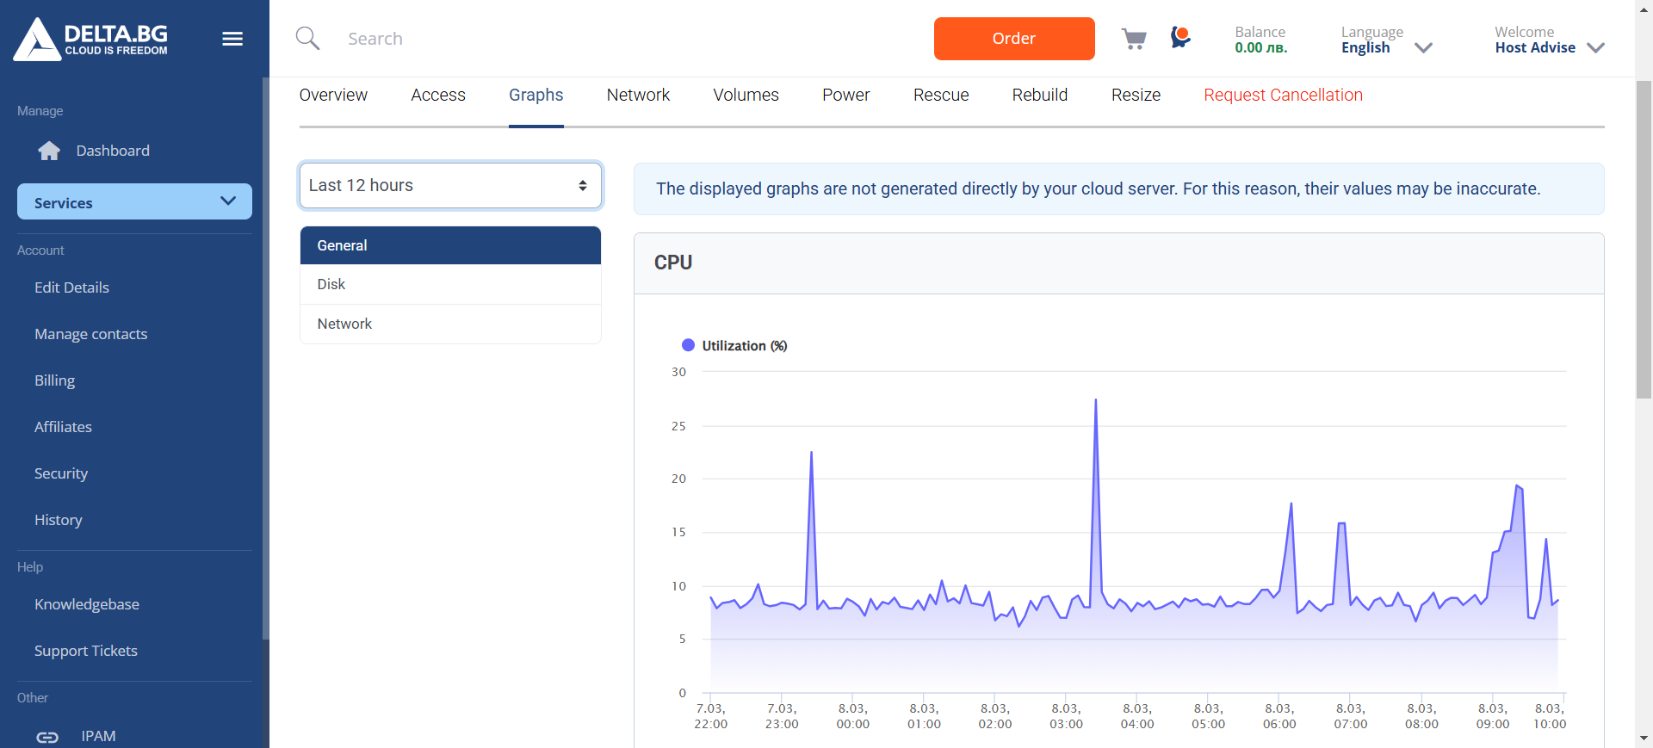Select the Disk graph category
1653x748 pixels.
coord(450,284)
